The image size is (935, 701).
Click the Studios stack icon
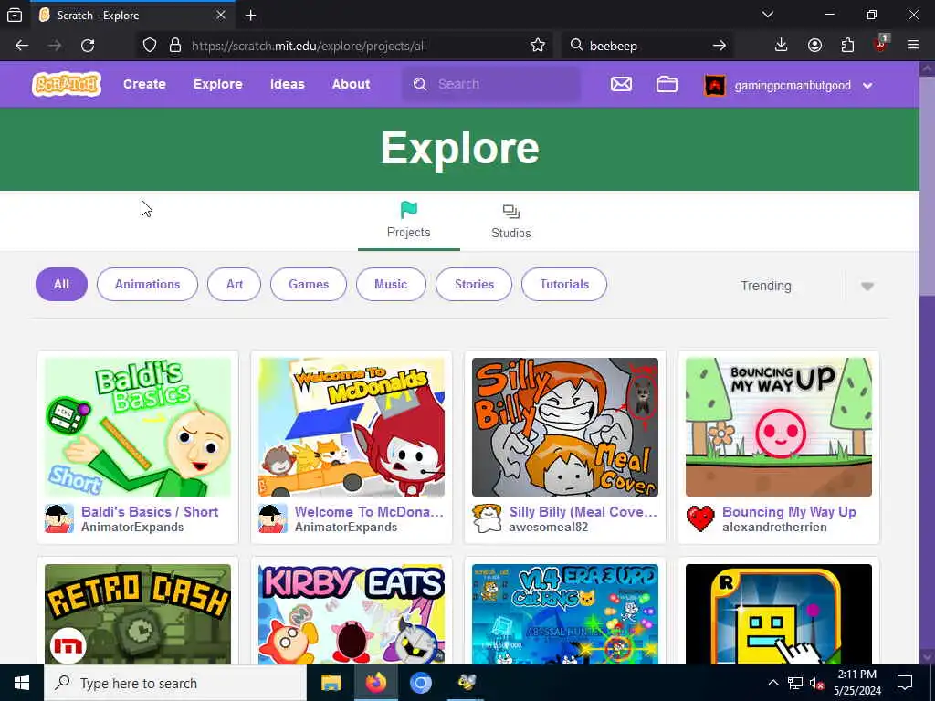point(511,212)
